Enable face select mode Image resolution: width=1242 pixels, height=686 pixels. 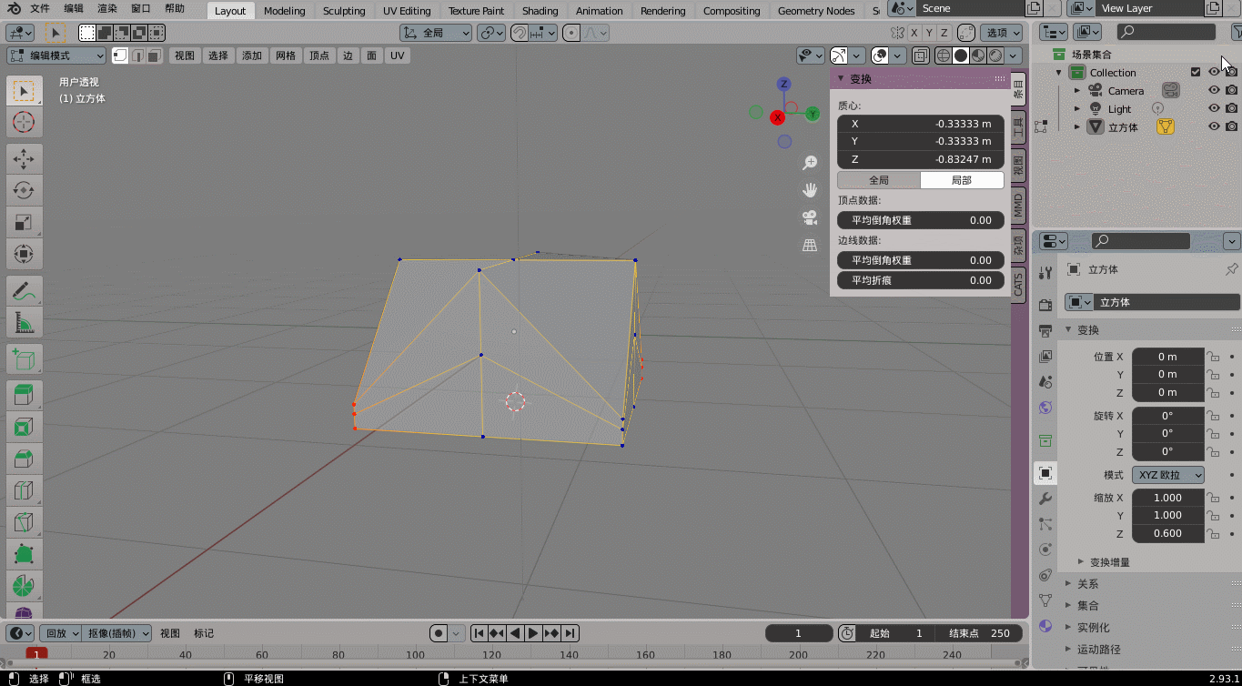(x=155, y=55)
